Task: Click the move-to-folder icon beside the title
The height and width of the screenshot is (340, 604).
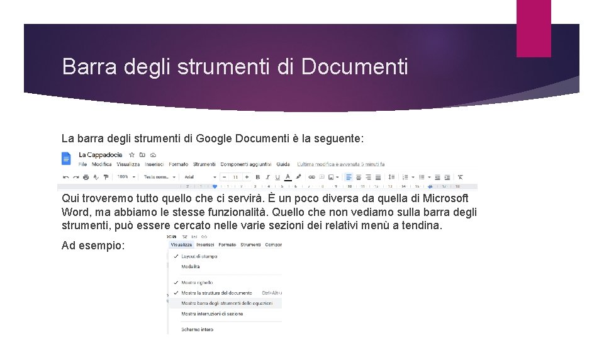Action: (x=142, y=155)
